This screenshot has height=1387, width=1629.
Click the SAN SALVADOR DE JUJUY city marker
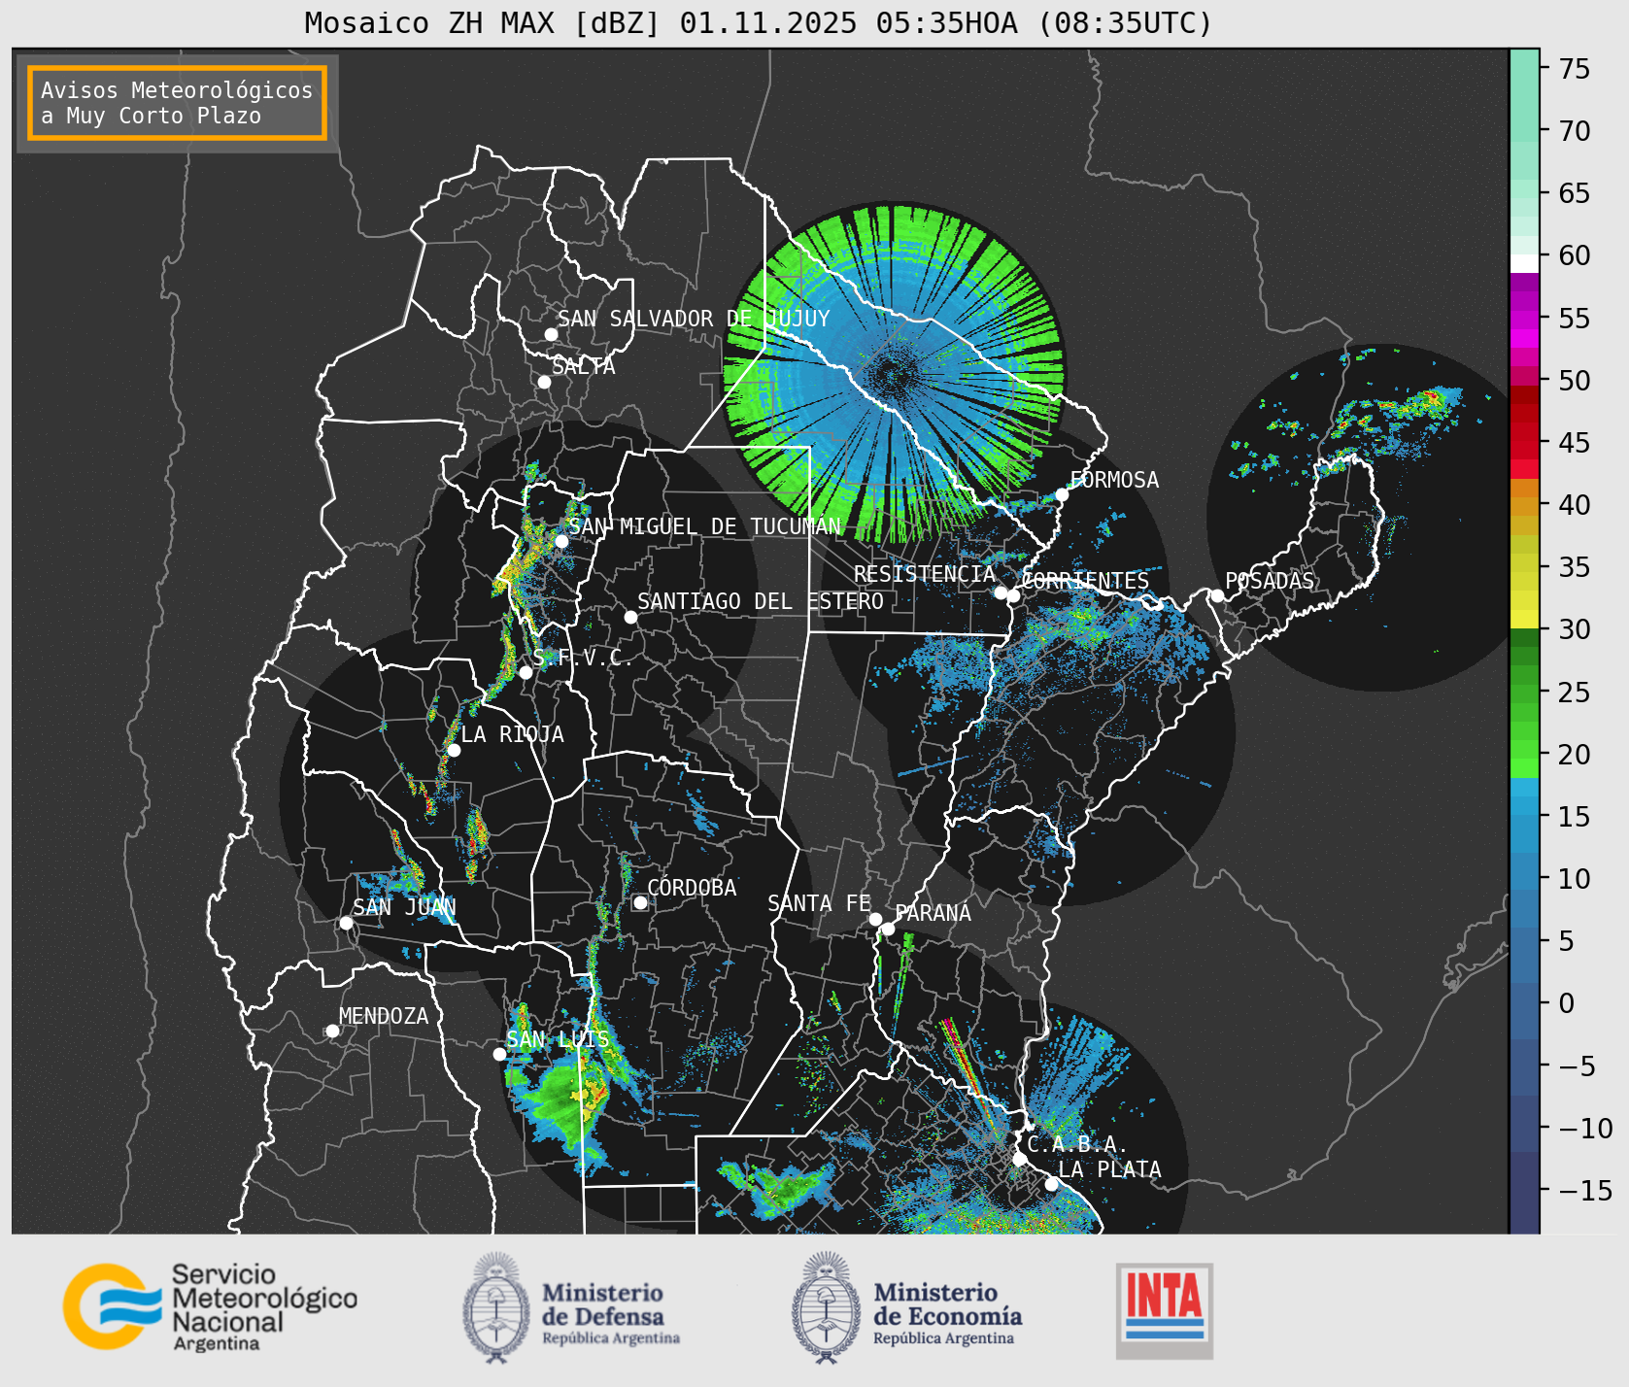551,334
